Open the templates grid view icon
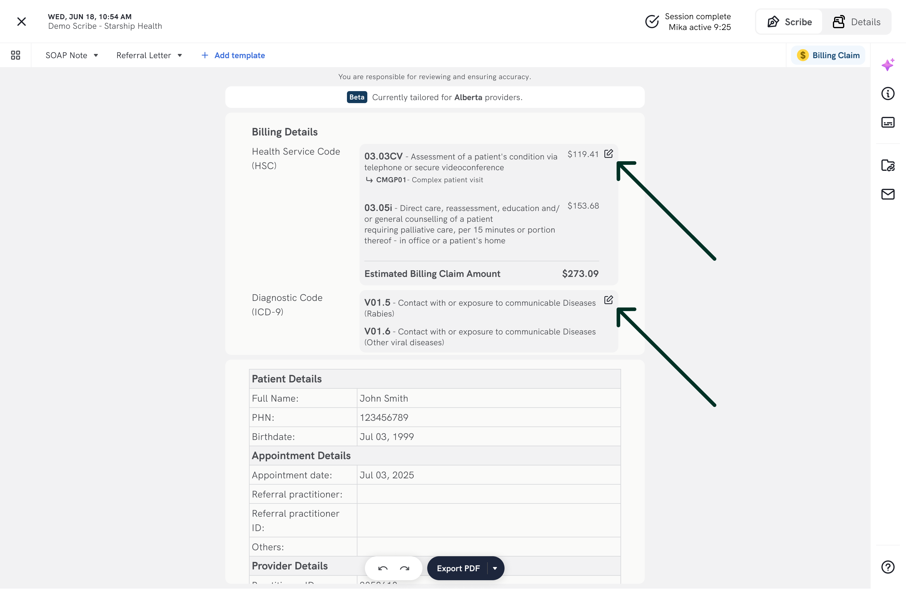The height and width of the screenshot is (591, 906). (x=16, y=55)
